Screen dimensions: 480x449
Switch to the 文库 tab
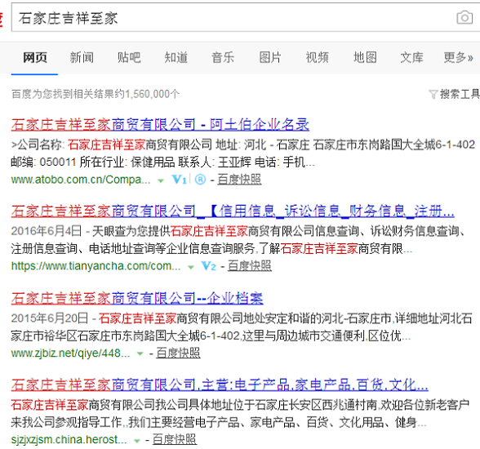411,57
